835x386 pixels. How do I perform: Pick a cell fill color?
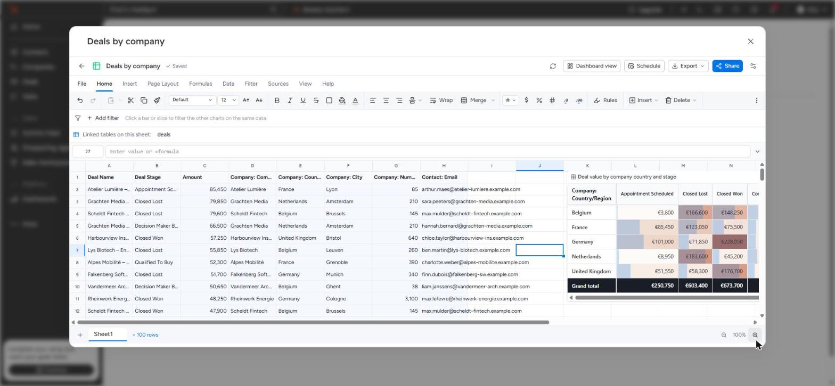342,100
